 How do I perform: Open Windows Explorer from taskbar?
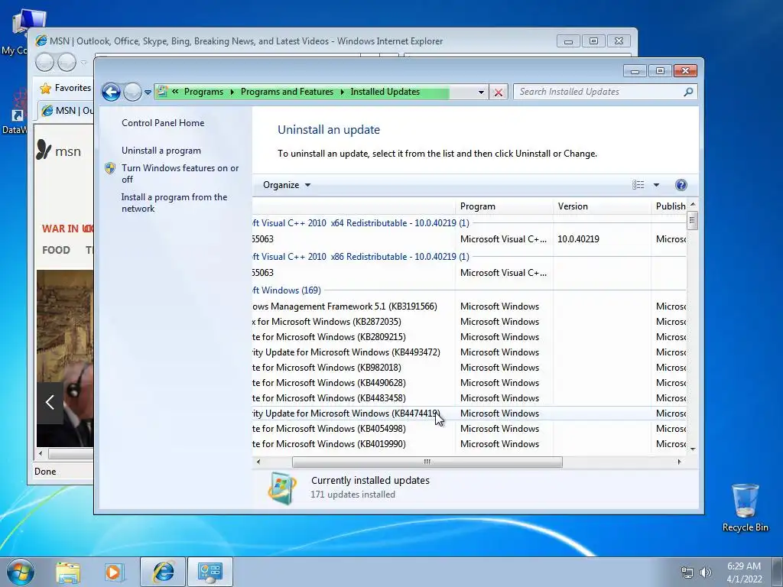click(x=68, y=572)
